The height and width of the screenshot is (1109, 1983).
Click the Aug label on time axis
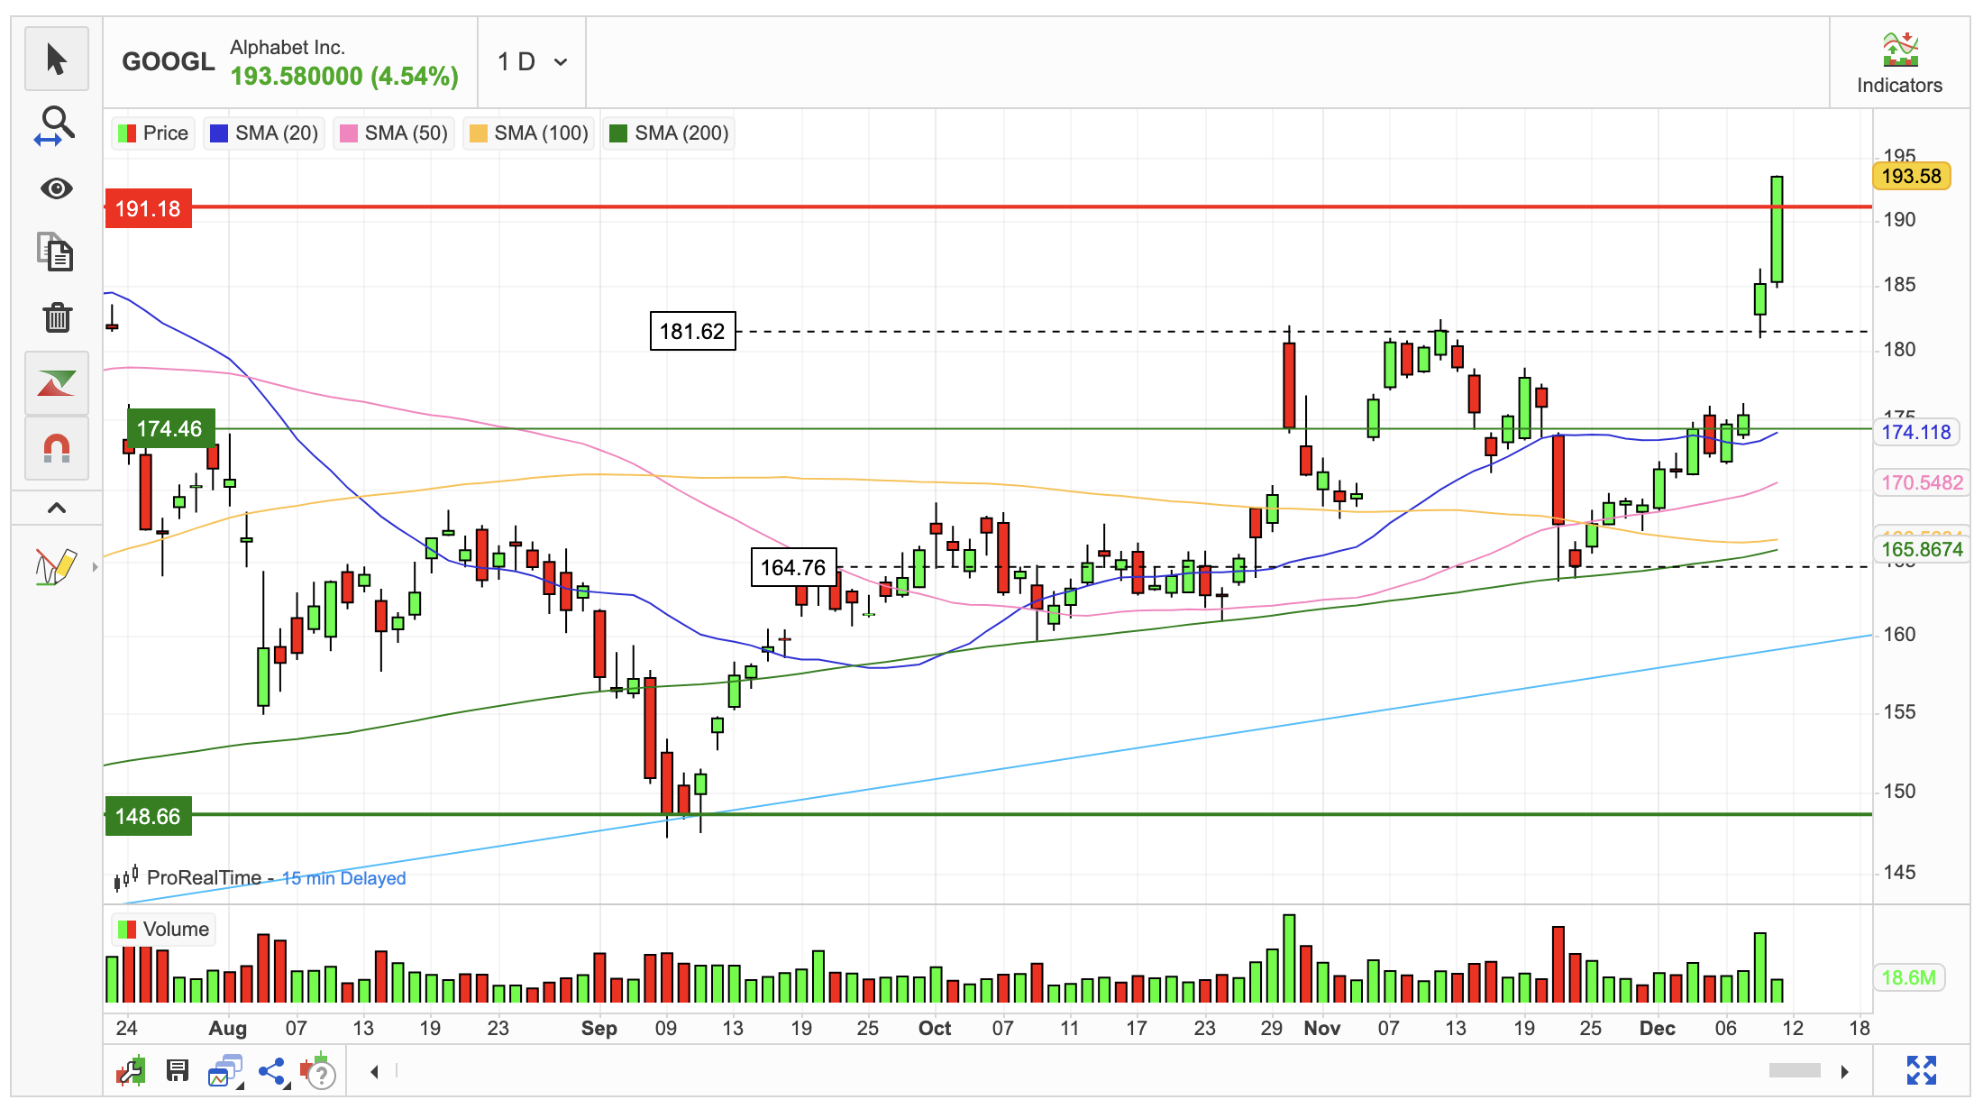pos(227,1028)
